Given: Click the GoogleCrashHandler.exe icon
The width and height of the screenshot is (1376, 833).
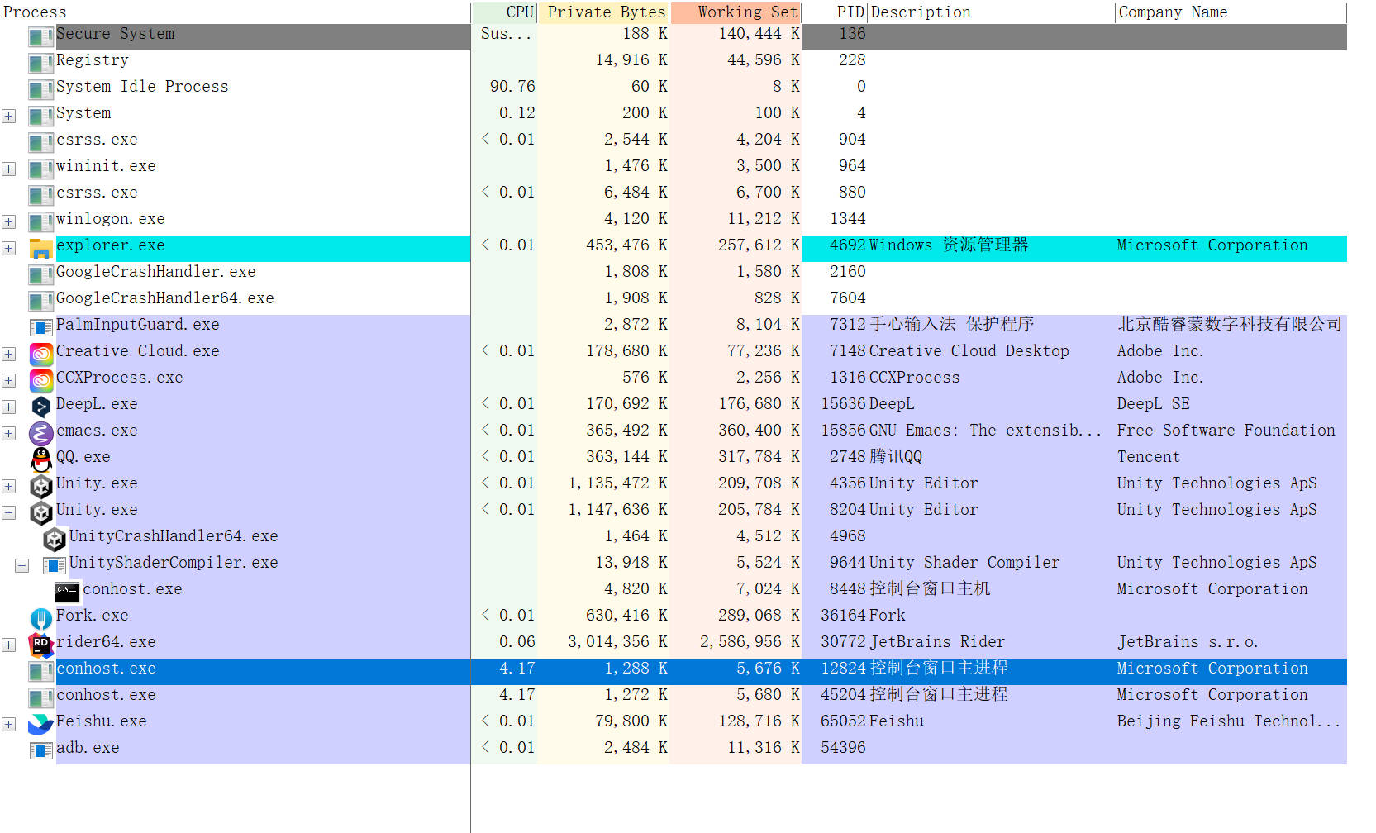Looking at the screenshot, I should [x=40, y=274].
